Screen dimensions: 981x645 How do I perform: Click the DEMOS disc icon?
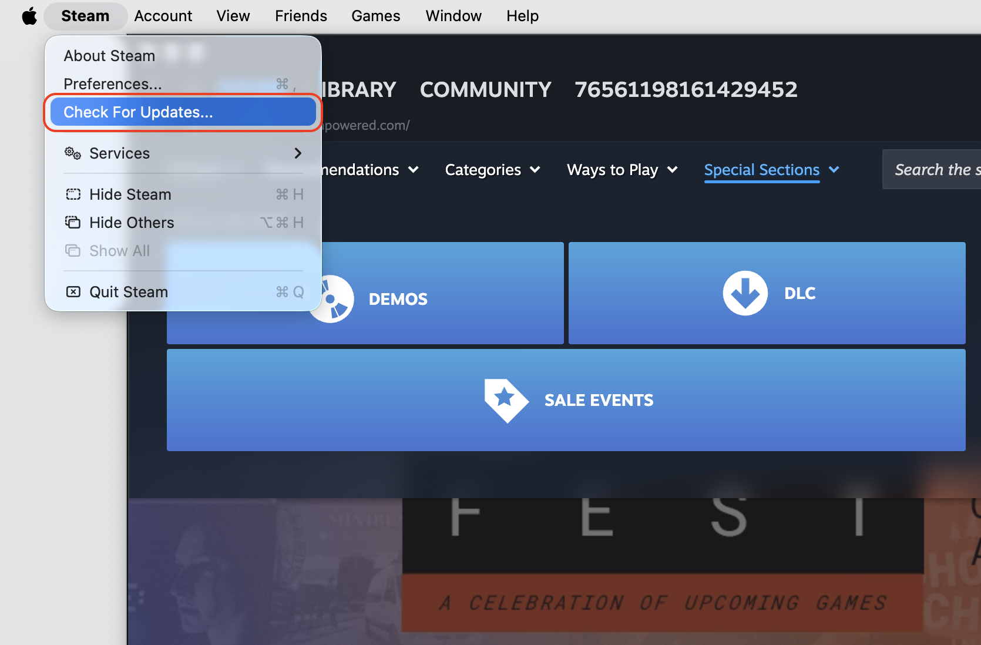coord(331,299)
